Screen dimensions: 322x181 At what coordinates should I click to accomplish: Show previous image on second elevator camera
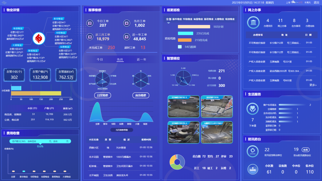pyautogui.click(x=203, y=107)
